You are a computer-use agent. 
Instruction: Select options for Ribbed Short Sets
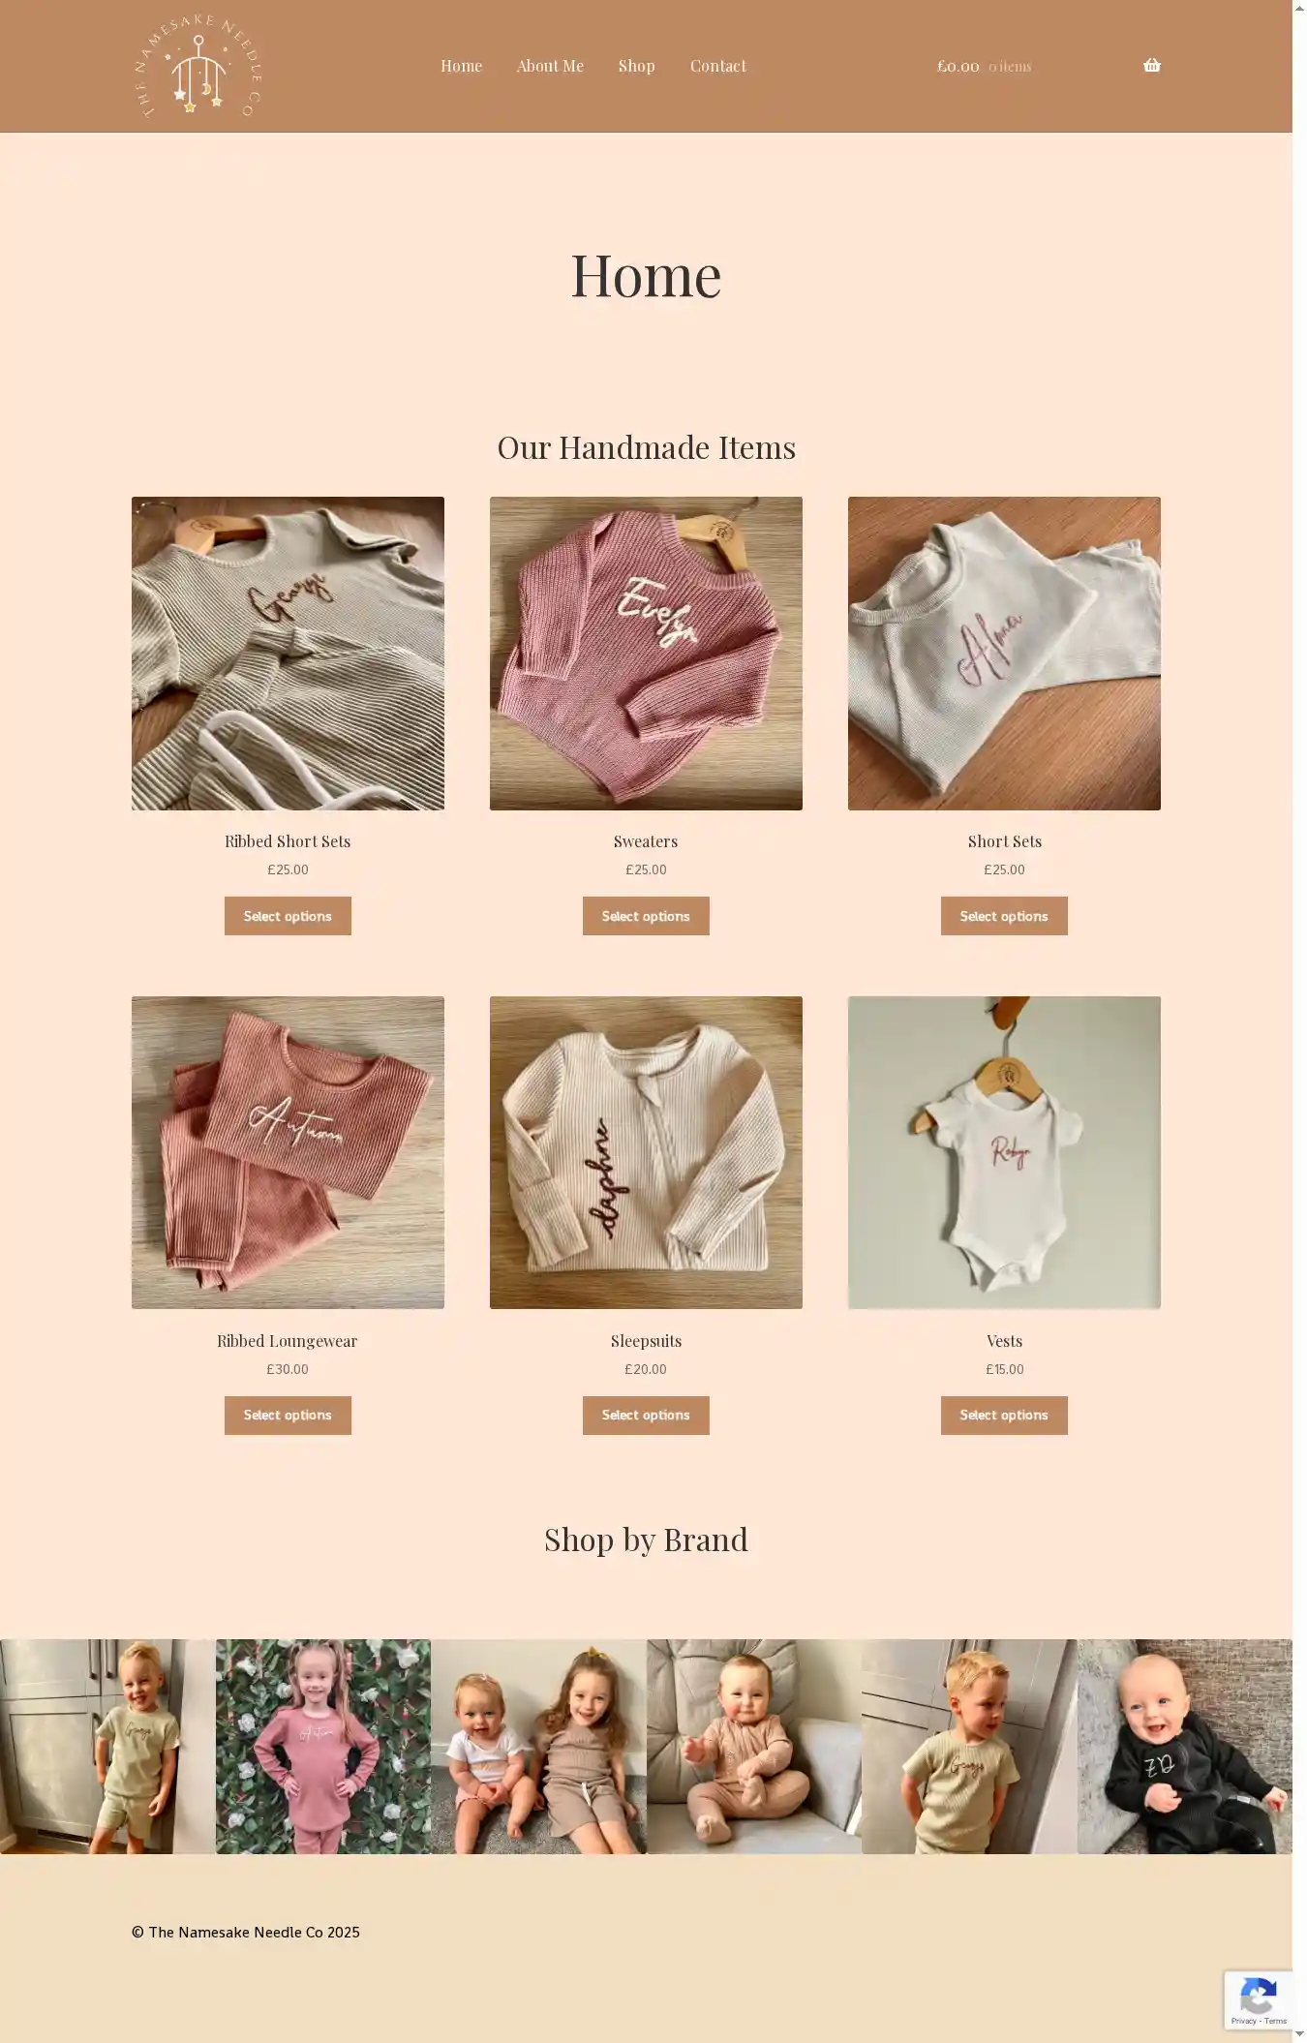[288, 916]
